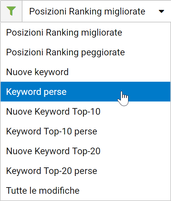
Task: Pick the highlighted Keyword perse entry
Action: click(x=85, y=92)
